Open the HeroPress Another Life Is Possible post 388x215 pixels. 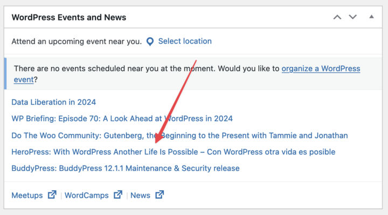coord(174,152)
